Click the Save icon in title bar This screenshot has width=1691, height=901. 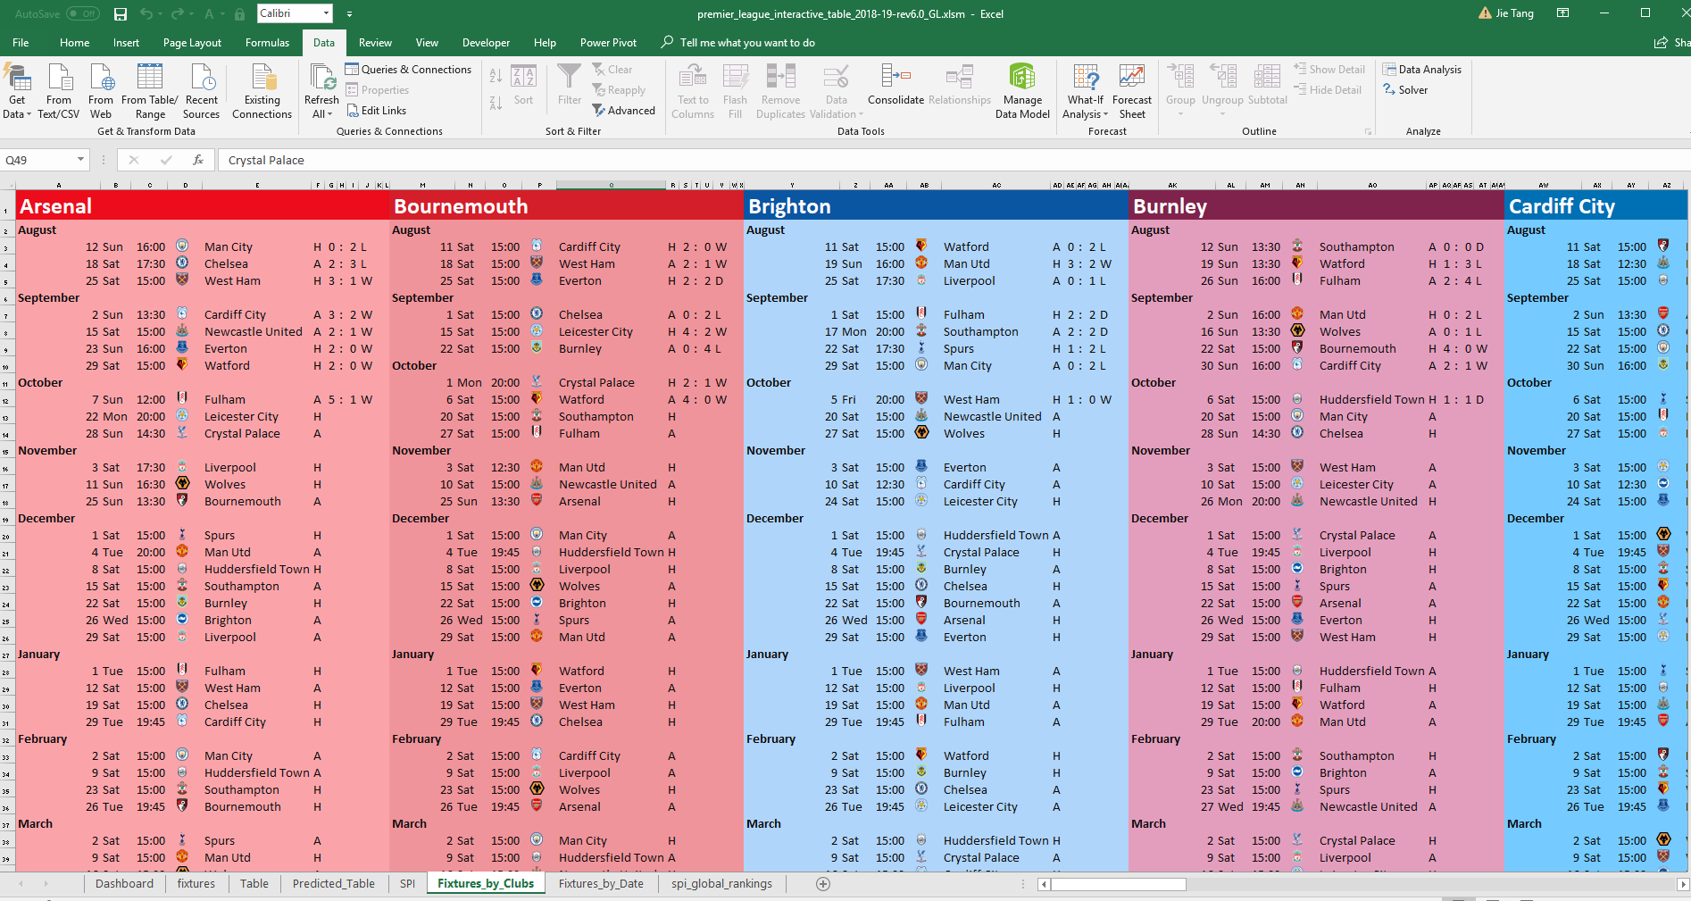tap(121, 14)
